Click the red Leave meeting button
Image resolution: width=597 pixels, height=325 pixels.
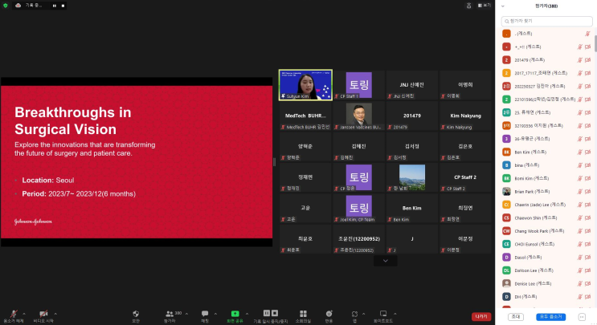[x=480, y=316]
